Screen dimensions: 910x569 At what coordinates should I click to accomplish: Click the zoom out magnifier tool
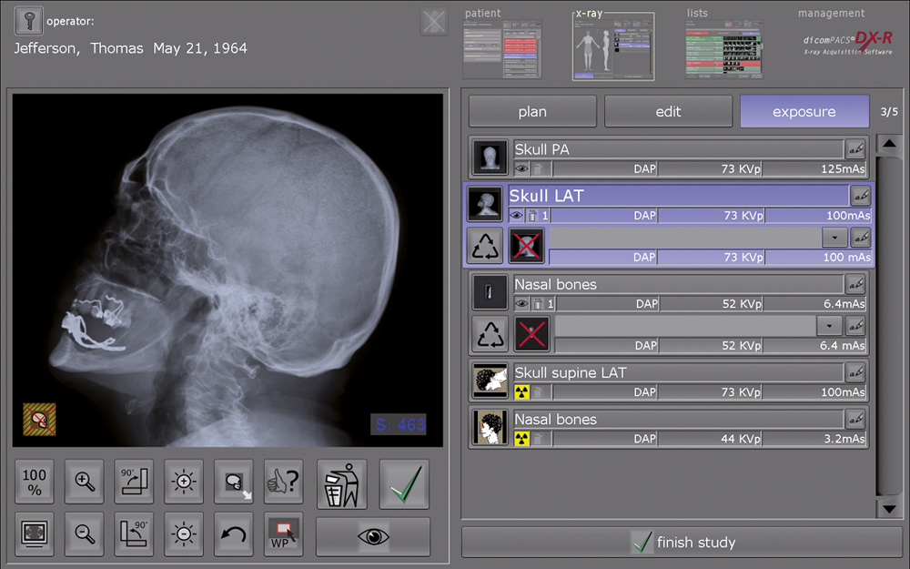coord(85,534)
